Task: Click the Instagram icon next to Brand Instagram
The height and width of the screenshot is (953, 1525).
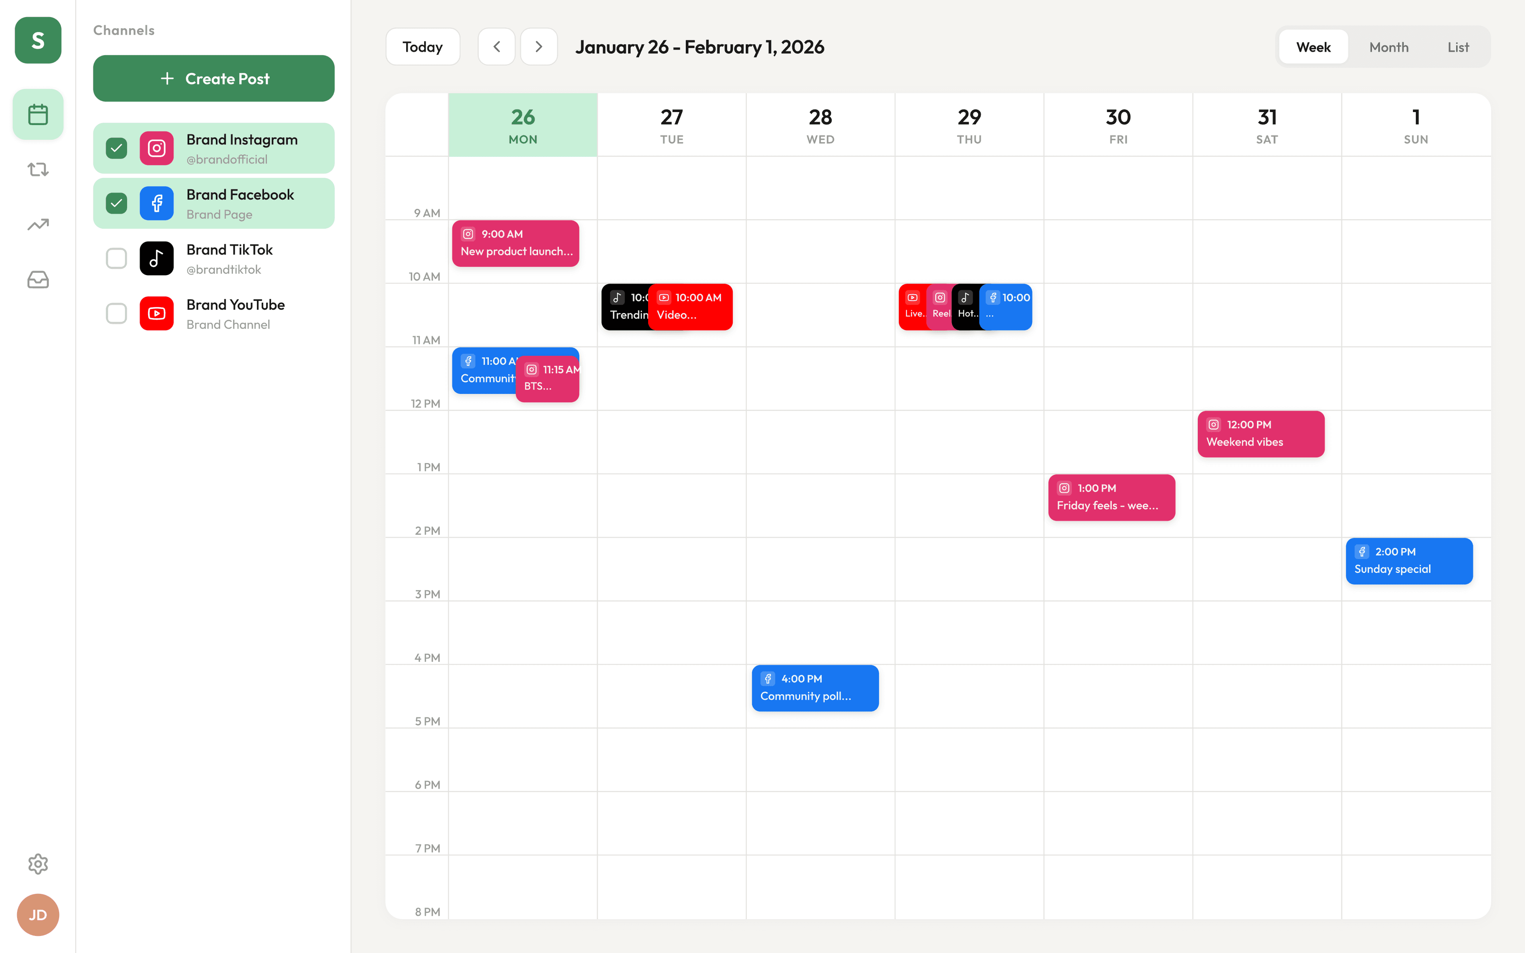Action: coord(156,147)
